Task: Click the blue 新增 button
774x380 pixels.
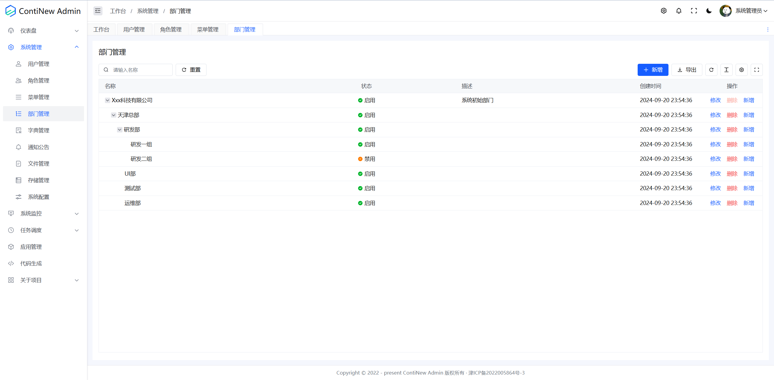Action: pos(653,70)
